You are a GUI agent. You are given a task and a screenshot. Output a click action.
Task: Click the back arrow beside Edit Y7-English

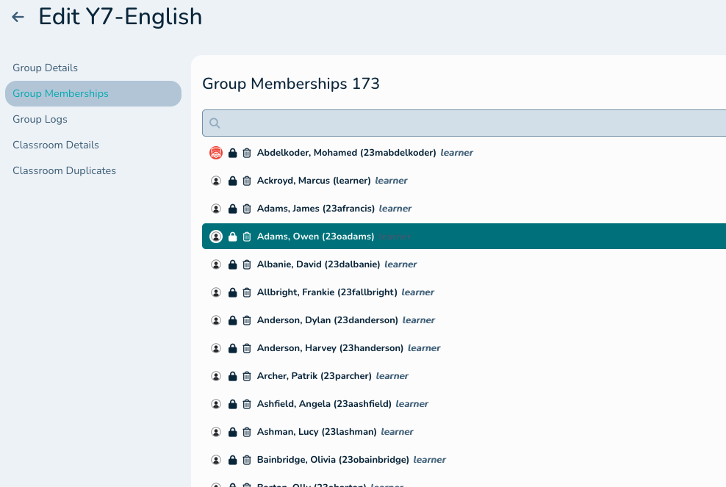[x=18, y=17]
